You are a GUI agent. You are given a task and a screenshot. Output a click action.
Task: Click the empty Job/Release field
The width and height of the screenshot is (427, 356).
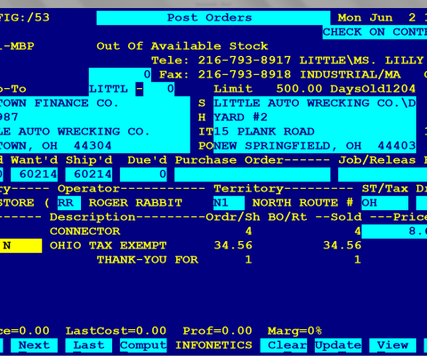click(383, 174)
